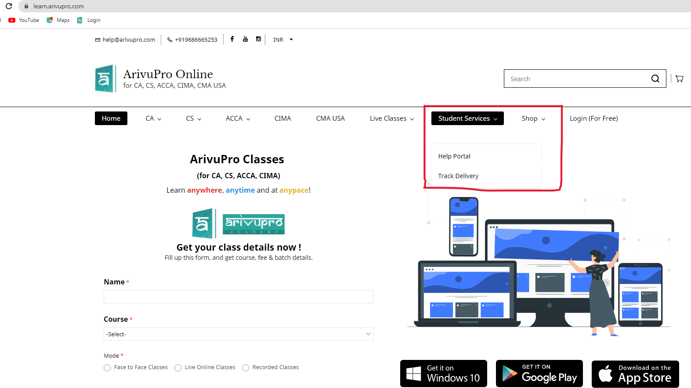Open the Maps bookmark
The height and width of the screenshot is (388, 691).
coord(58,20)
